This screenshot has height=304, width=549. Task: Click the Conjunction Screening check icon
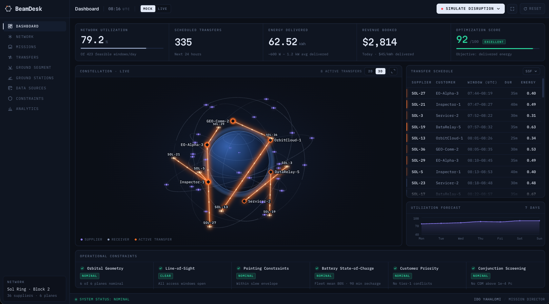(x=473, y=268)
